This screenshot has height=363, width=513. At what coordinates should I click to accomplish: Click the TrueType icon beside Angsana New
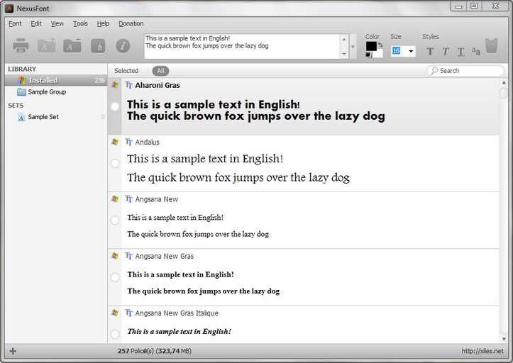coord(128,199)
